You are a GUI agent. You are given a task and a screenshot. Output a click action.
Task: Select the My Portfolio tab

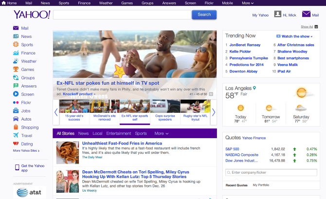(x=261, y=185)
